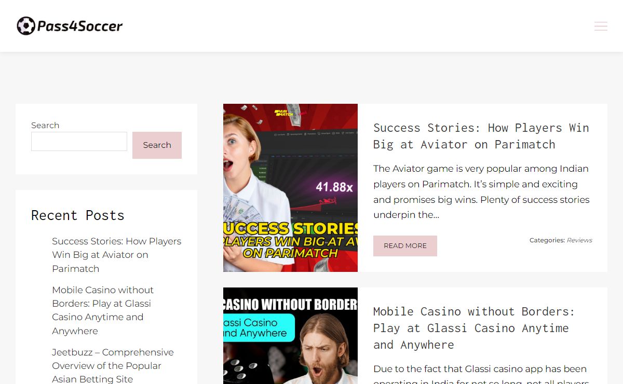Click the 'Search' label above the field
The height and width of the screenshot is (384, 623).
45,125
